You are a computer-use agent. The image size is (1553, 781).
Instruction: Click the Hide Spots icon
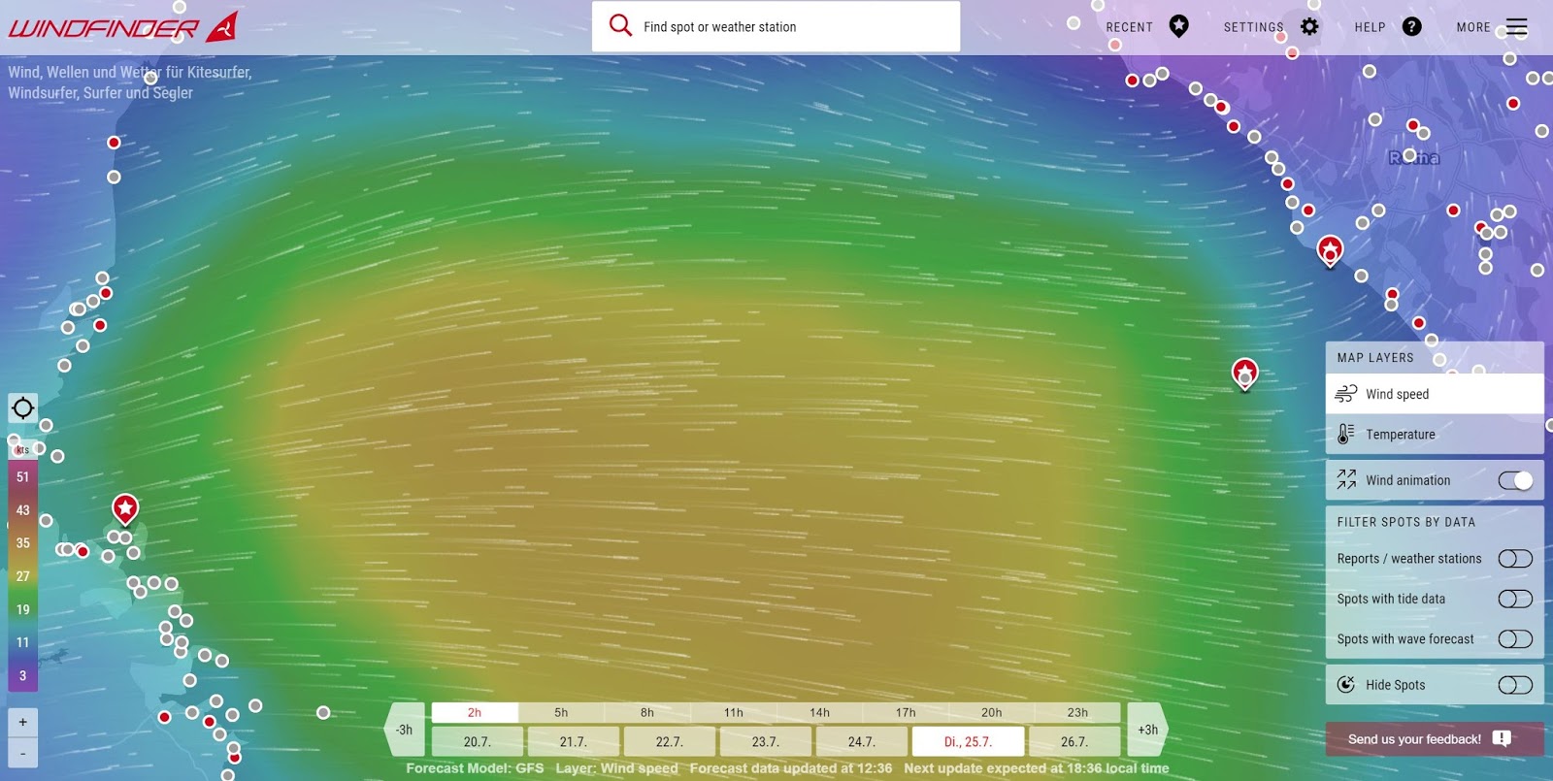pos(1346,684)
